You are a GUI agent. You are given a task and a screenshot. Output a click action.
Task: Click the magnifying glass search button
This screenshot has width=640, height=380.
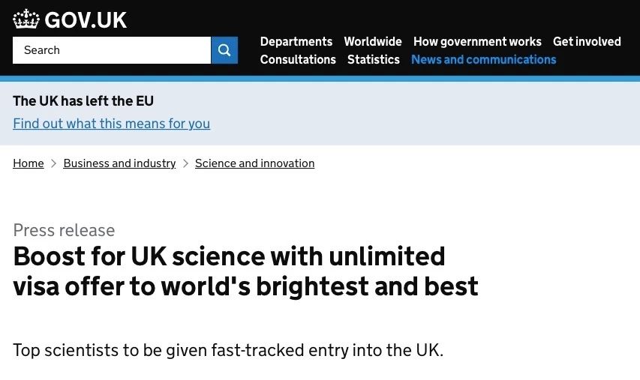point(224,50)
